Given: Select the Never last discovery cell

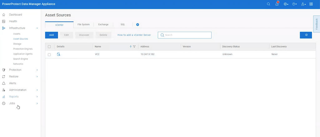Looking at the screenshot, I should click(274, 54).
